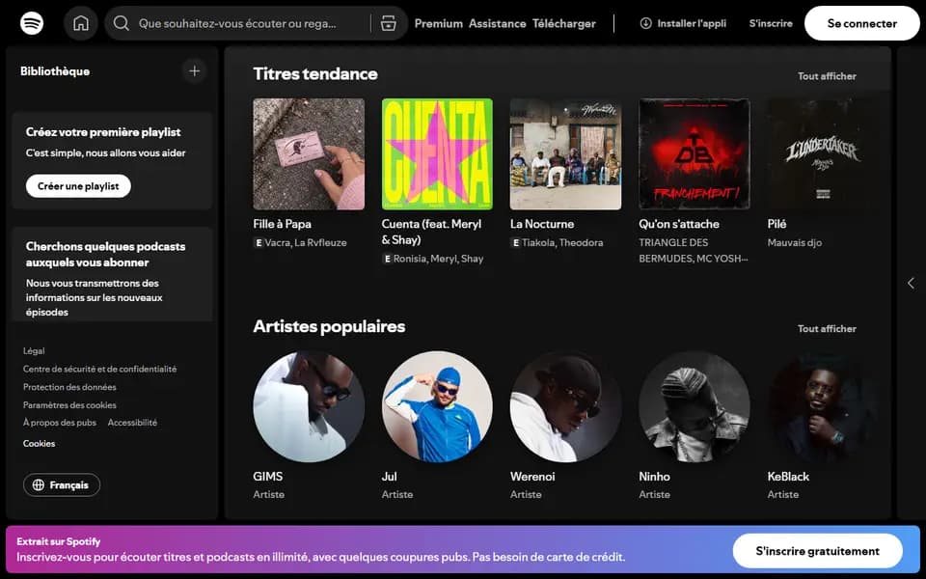The height and width of the screenshot is (579, 926).
Task: Click the Bibliothèque header label
Action: point(55,71)
